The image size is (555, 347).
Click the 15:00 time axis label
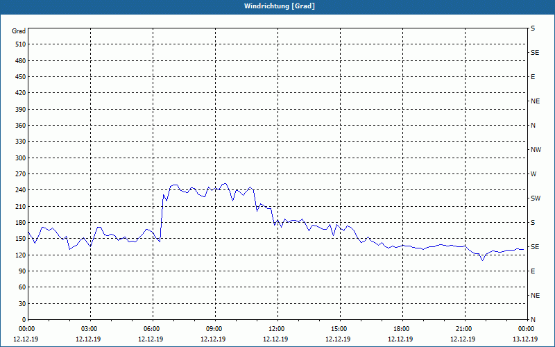pos(340,329)
